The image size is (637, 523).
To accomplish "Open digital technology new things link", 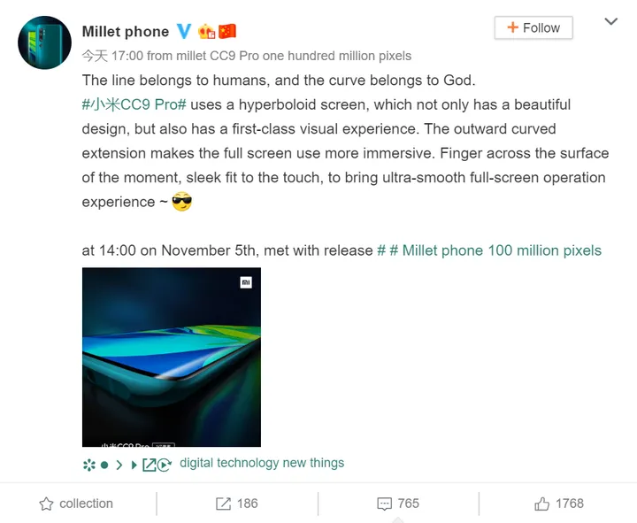I will pos(262,463).
